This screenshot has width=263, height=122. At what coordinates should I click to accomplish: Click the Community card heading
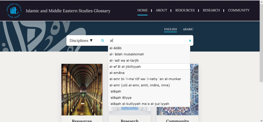(x=178, y=121)
